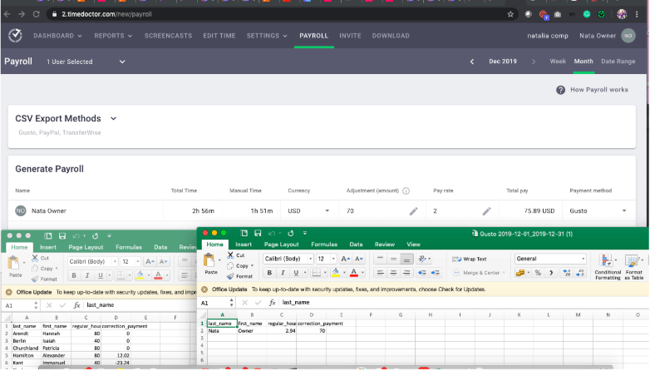Open the Insert tab in Gusto Excel window

[244, 245]
